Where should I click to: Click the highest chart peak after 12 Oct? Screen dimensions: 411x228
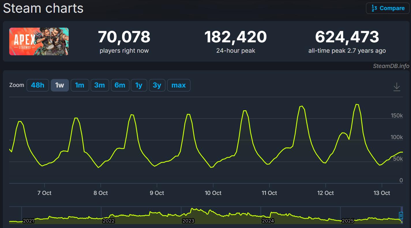pyautogui.click(x=357, y=105)
